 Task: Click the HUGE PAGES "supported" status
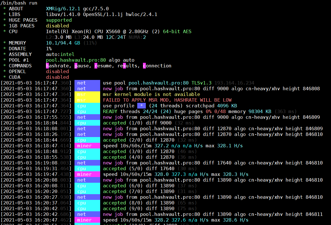coord(59,20)
